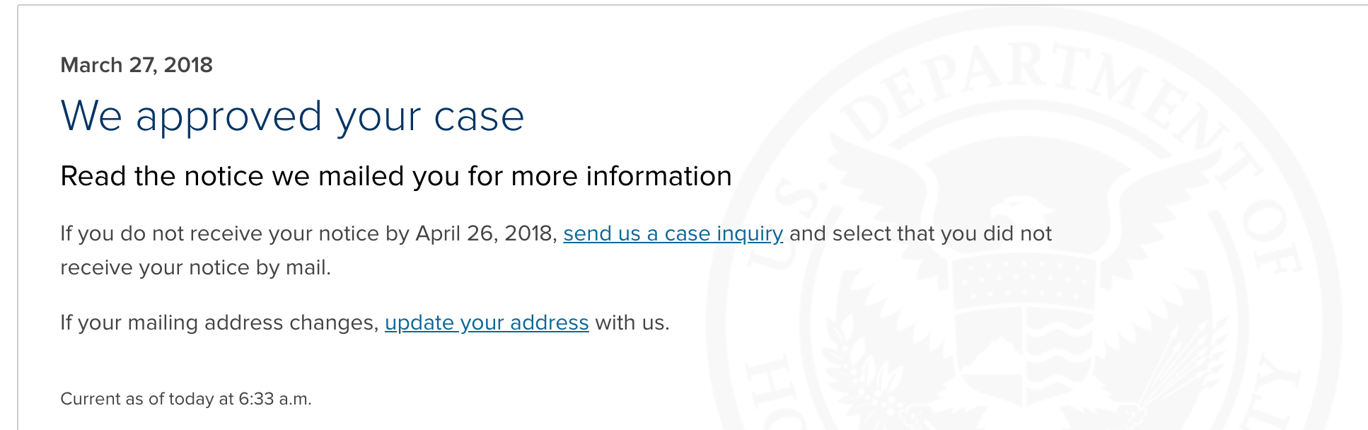The height and width of the screenshot is (430, 1368).
Task: Click "with us." after the address link
Action: click(x=632, y=322)
